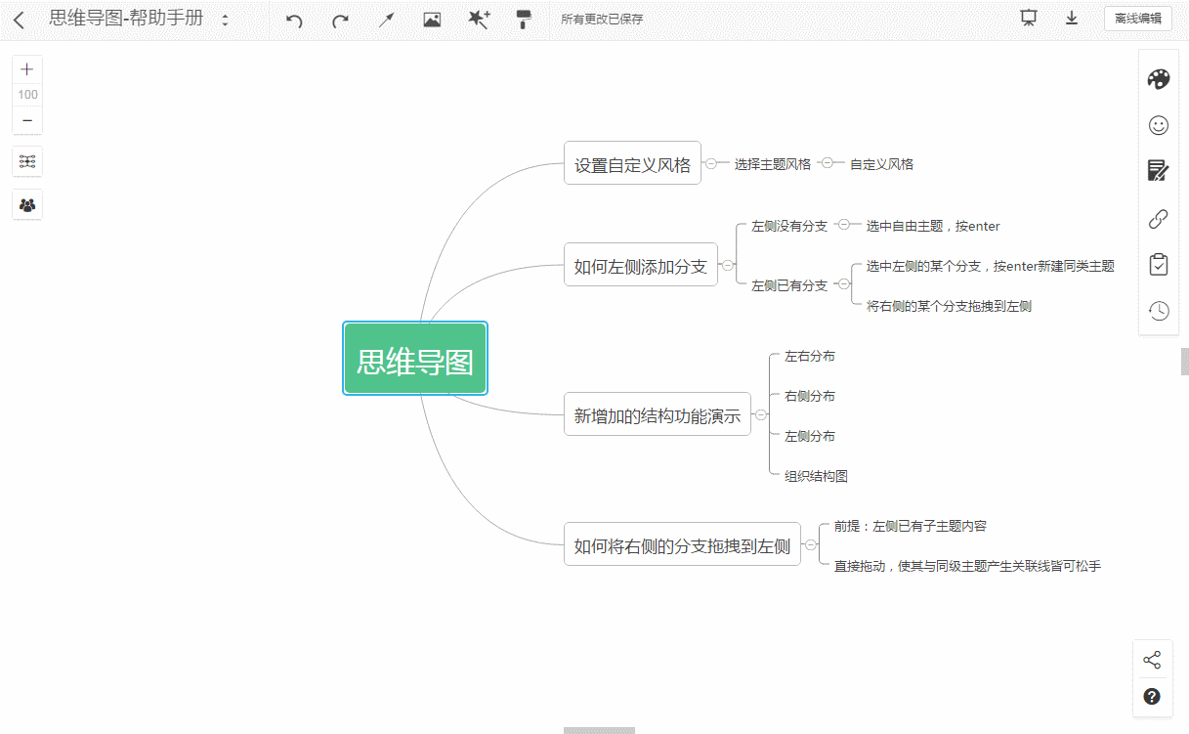Open the share panel

(1153, 660)
